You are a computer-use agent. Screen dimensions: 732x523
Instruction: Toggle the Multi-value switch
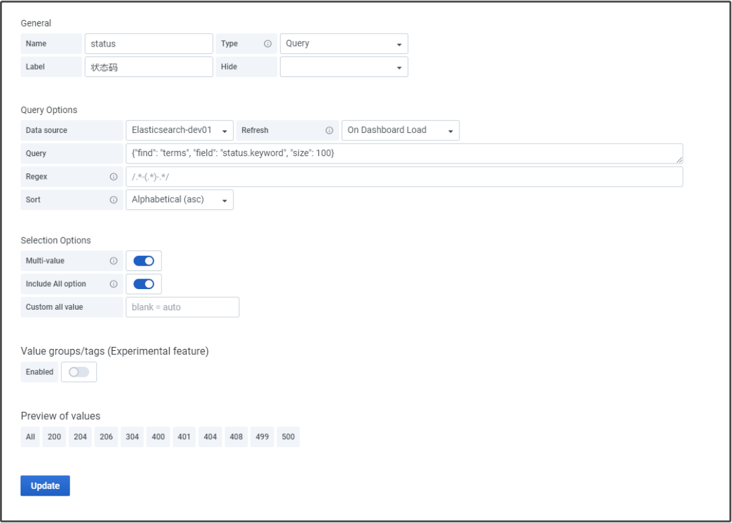144,261
